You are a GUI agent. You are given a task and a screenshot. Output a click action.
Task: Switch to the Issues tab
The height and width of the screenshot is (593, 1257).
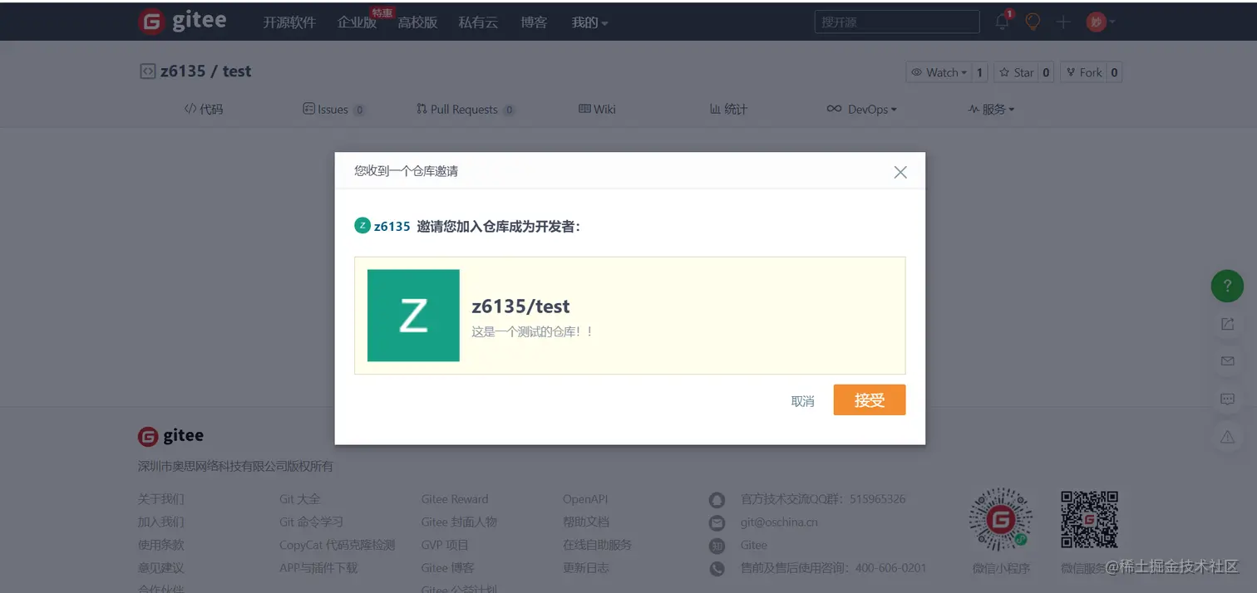coord(333,109)
